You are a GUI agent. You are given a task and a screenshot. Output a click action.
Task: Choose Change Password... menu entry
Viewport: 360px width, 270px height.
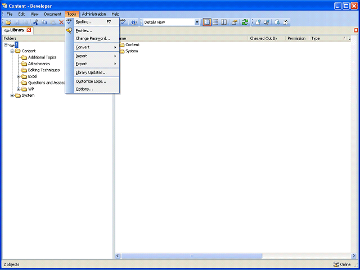(x=96, y=39)
